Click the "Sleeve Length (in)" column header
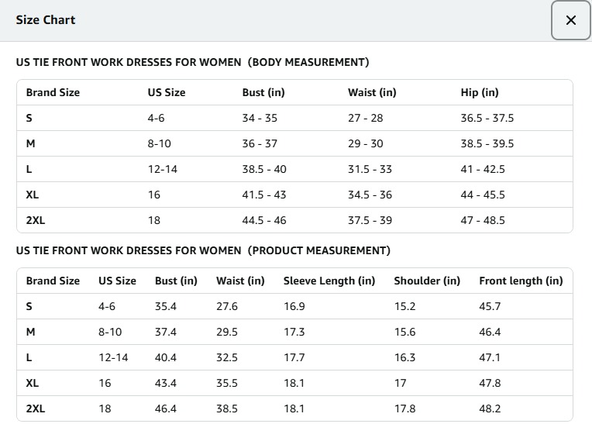 pyautogui.click(x=329, y=281)
